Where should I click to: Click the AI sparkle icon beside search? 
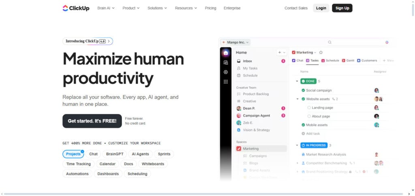(387, 42)
